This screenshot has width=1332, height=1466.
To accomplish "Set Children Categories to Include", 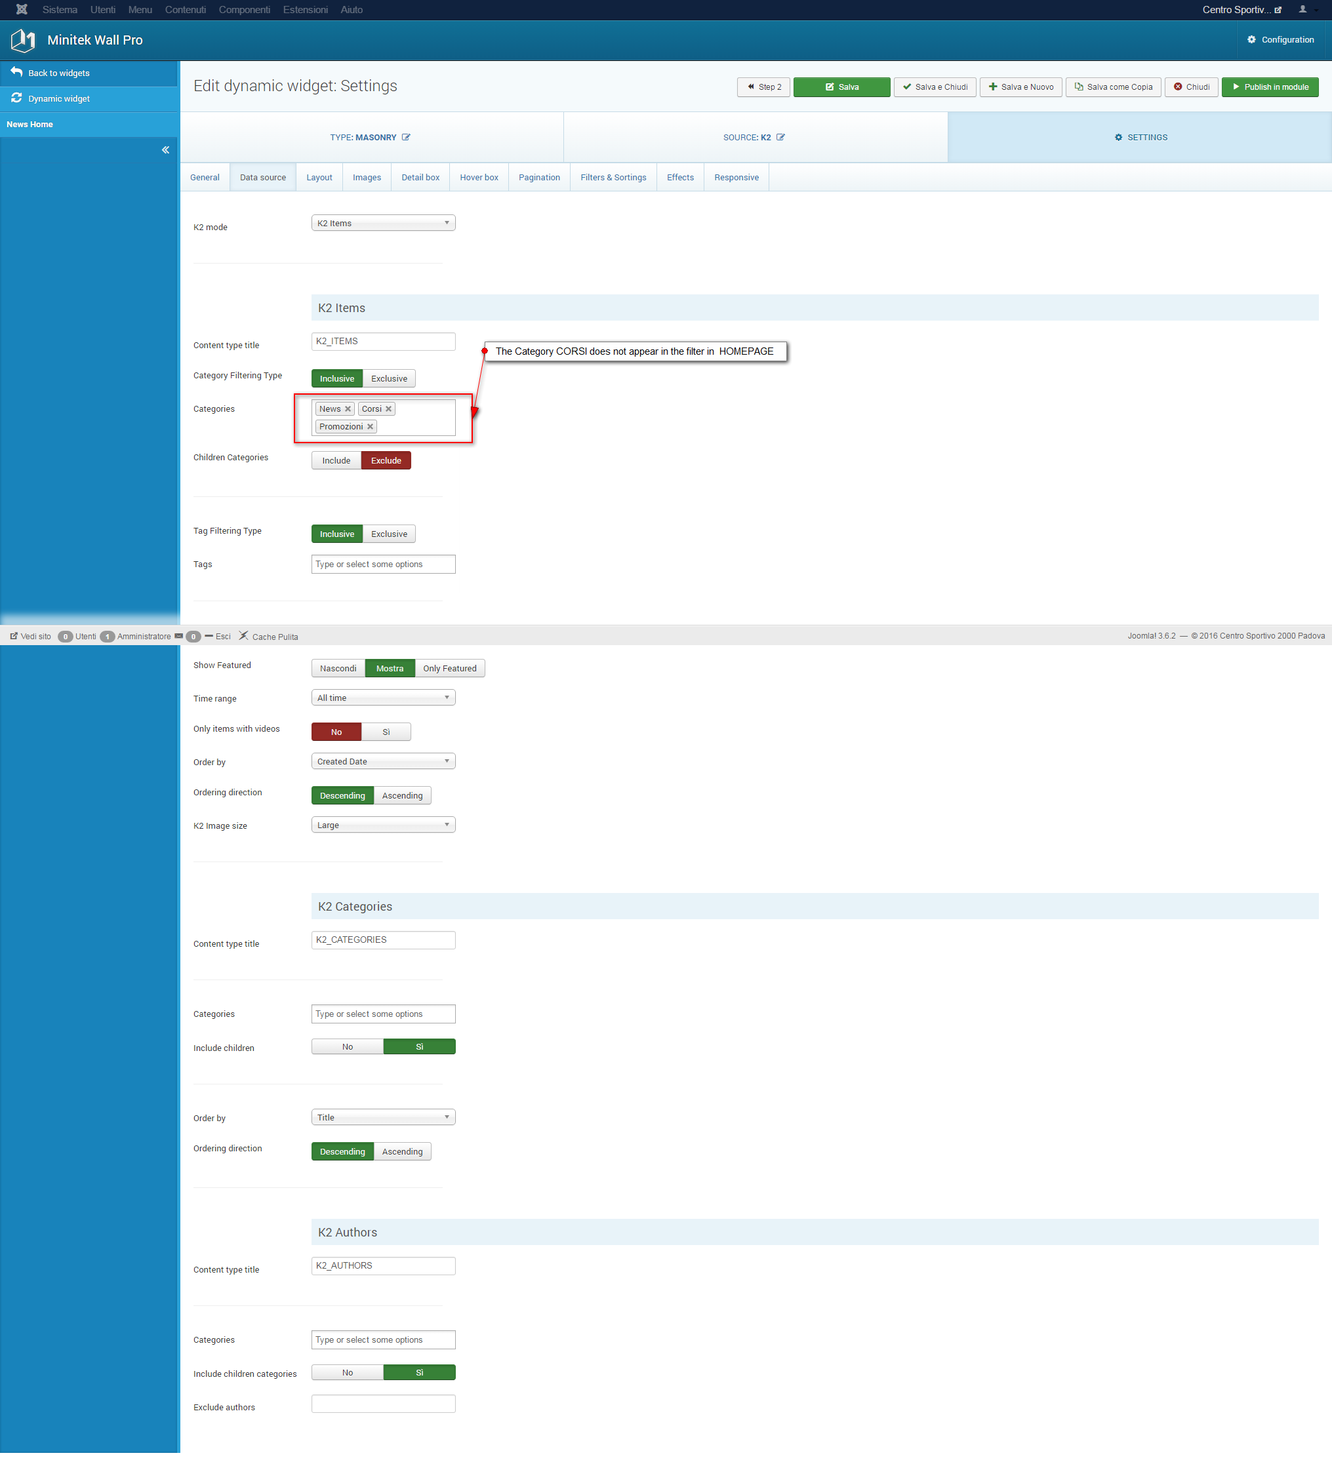I will [x=336, y=461].
